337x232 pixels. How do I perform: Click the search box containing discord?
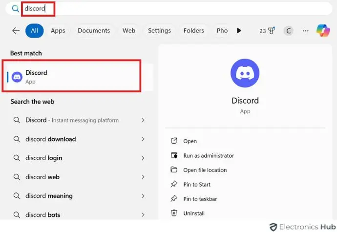pos(168,9)
